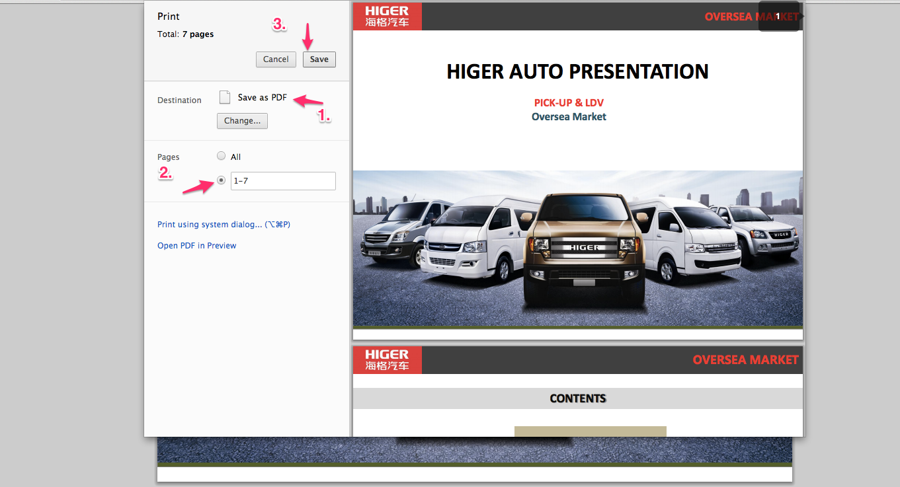
Task: Cancel the print dialog
Action: (276, 59)
